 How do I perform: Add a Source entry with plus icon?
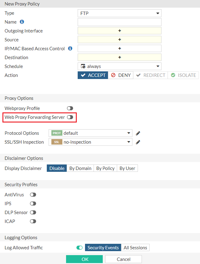[120, 40]
